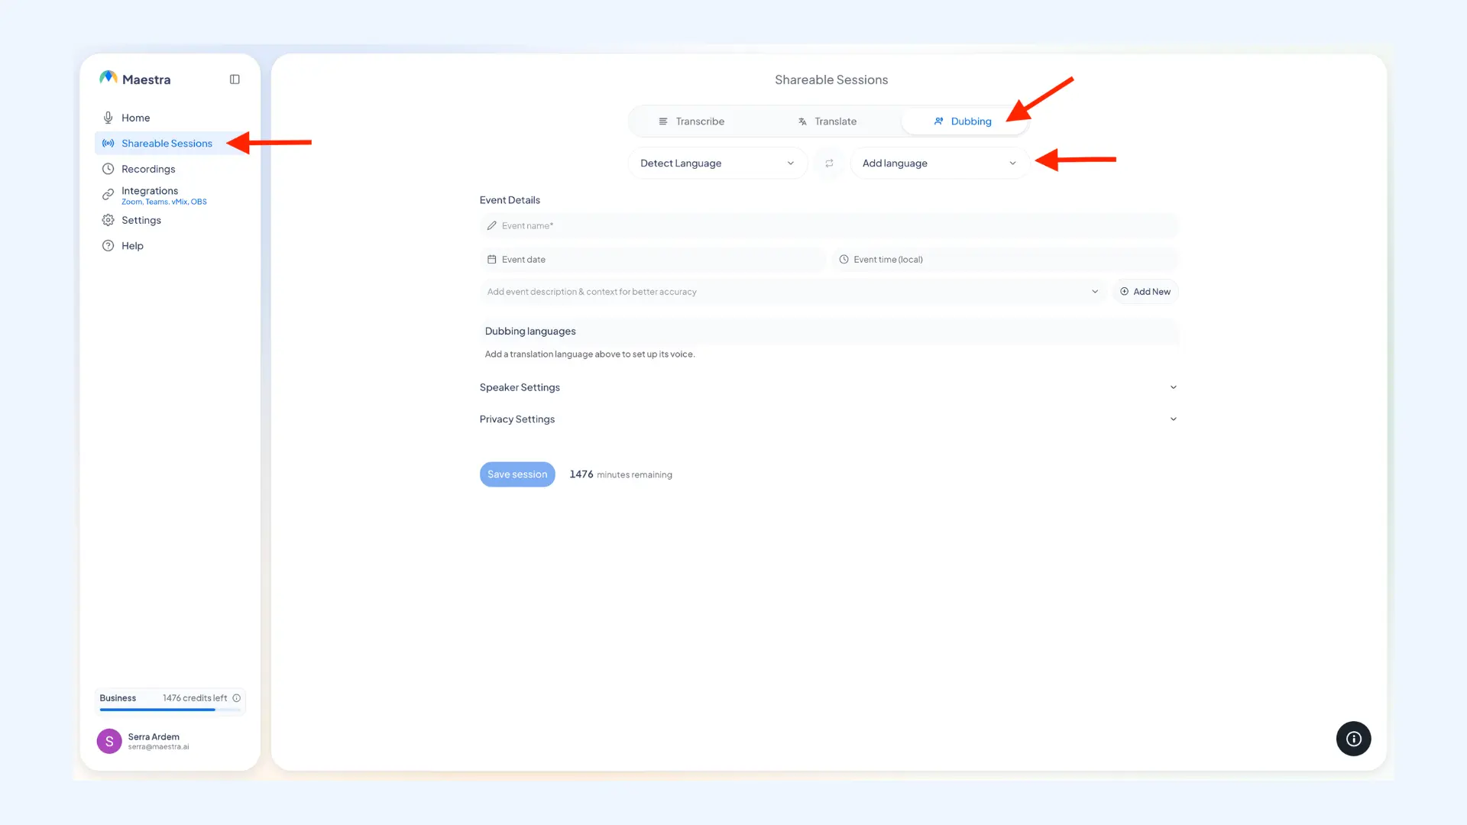The image size is (1467, 825).
Task: Select the Dubbing tab
Action: [x=963, y=121]
